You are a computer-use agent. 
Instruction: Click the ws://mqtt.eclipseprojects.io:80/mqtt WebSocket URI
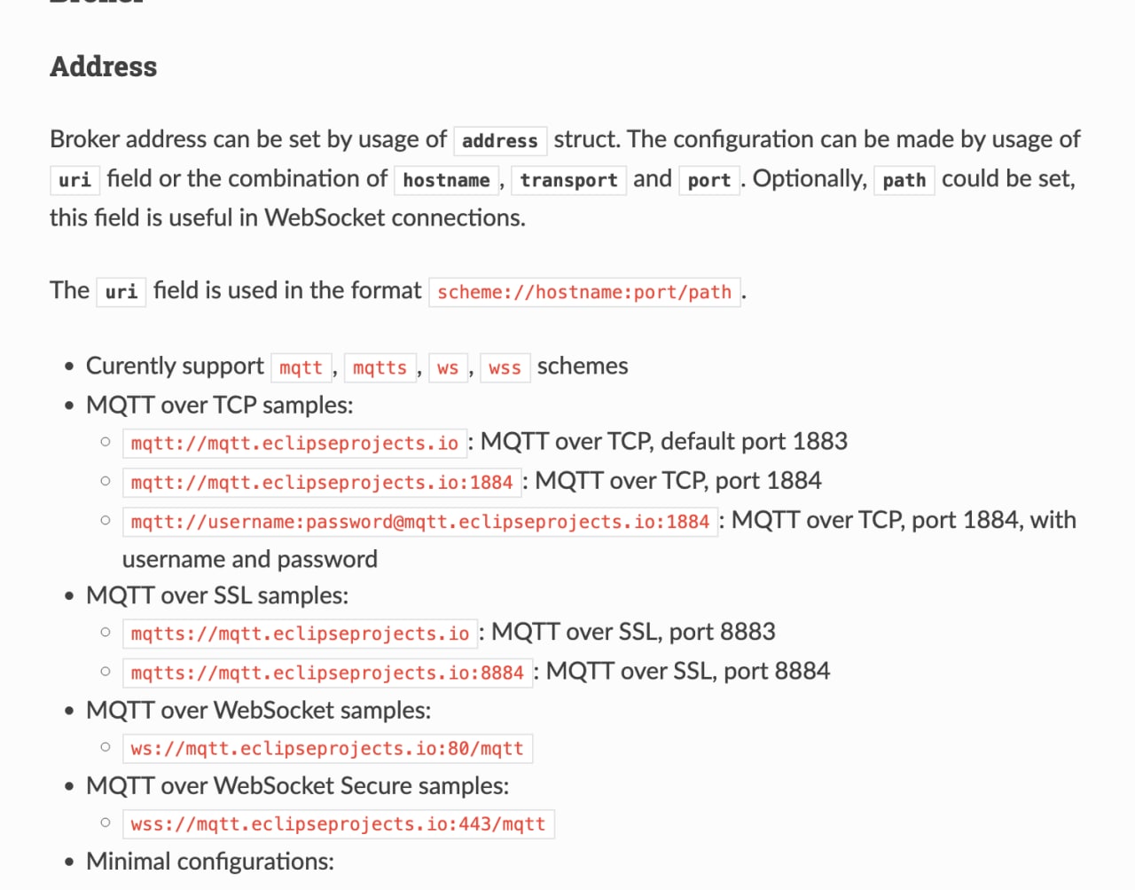coord(327,748)
